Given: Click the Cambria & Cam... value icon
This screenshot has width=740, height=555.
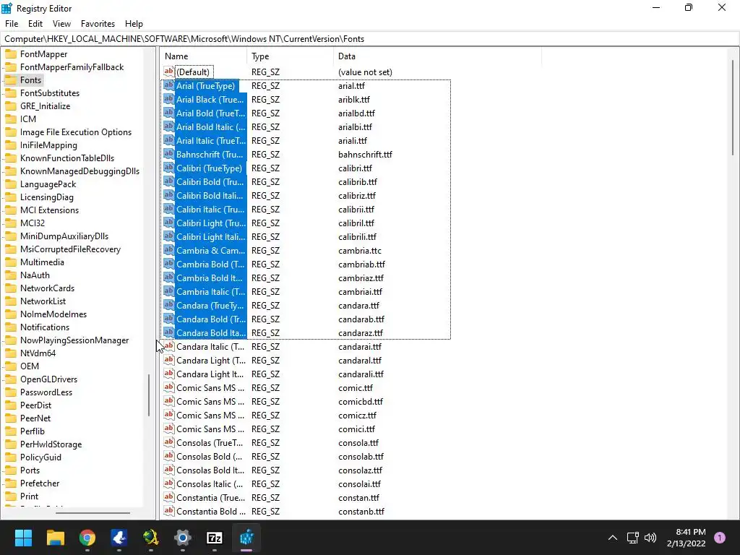Looking at the screenshot, I should point(168,250).
